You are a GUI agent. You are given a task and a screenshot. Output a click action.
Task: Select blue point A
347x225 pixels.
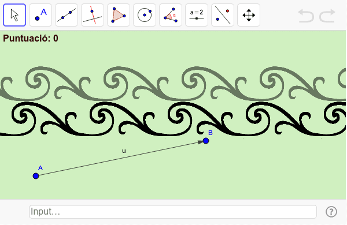tap(36, 176)
